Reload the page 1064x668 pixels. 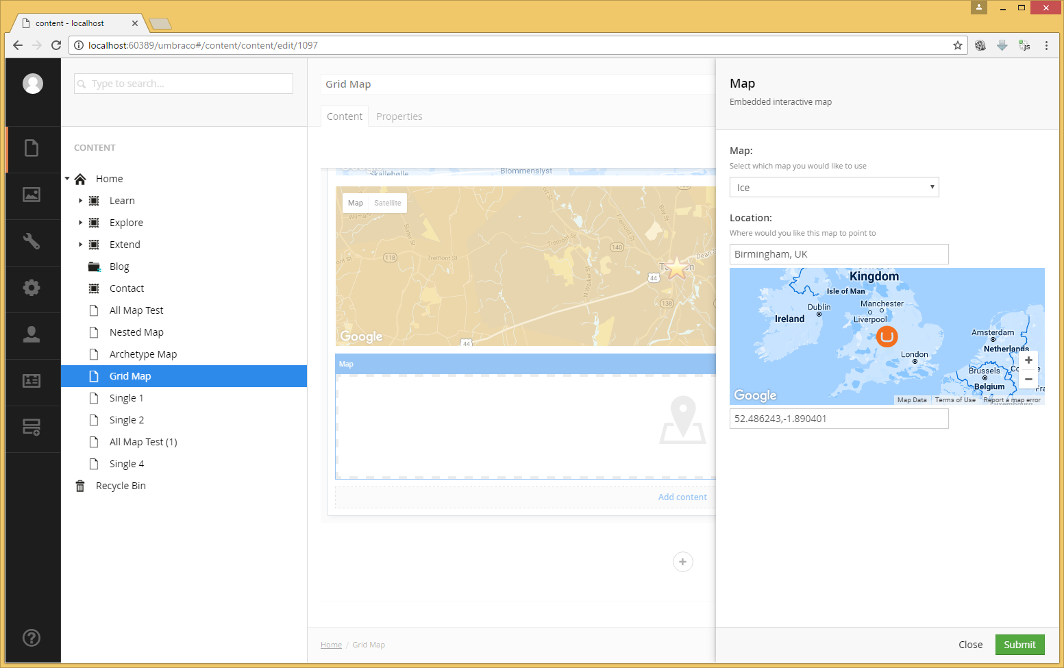point(56,45)
